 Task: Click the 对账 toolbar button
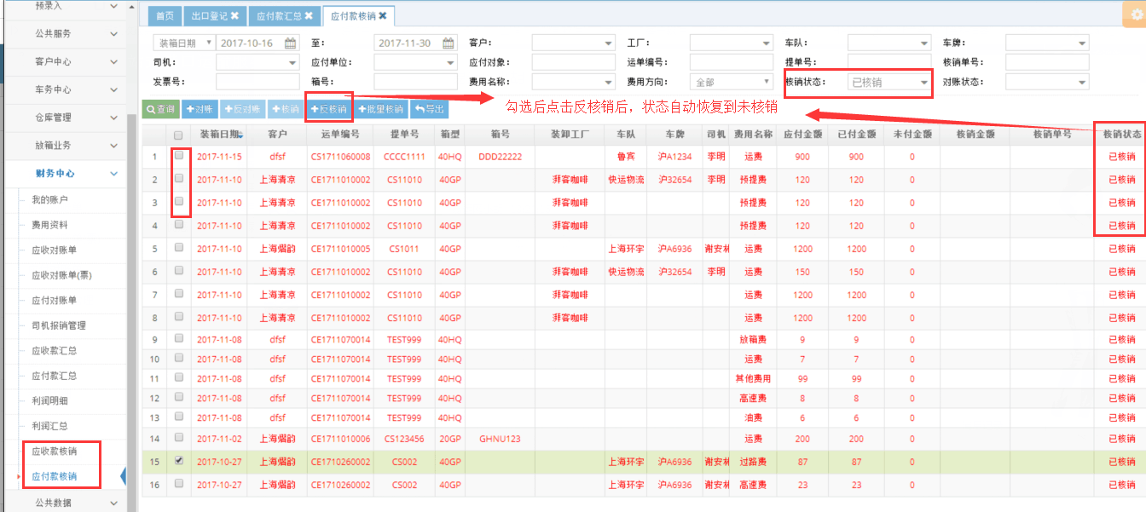199,109
